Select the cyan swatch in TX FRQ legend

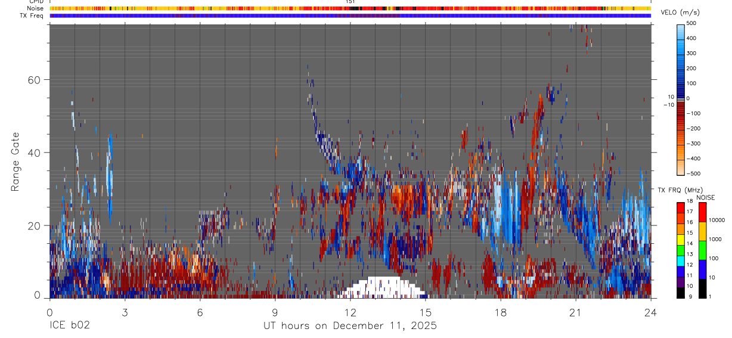click(x=680, y=260)
